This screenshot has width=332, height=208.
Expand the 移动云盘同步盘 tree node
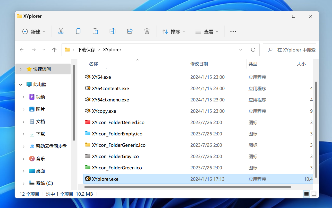pos(23,146)
